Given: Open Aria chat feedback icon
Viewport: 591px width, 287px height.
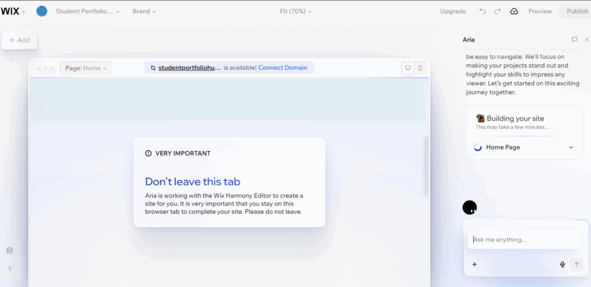Looking at the screenshot, I should tap(574, 40).
